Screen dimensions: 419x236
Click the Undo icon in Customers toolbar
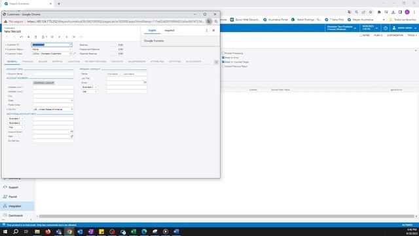coord(22,37)
